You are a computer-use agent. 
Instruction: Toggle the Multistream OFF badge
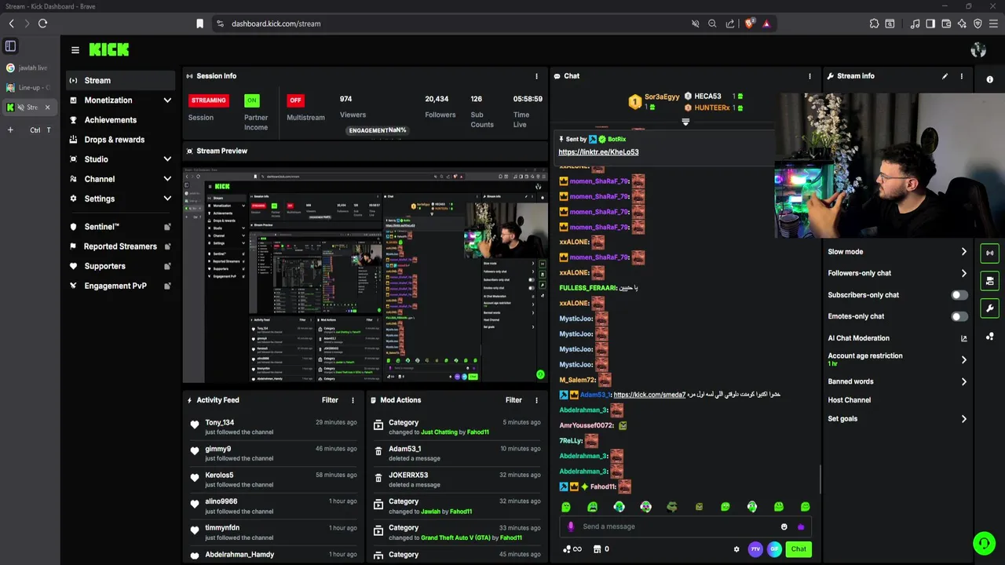pos(295,100)
